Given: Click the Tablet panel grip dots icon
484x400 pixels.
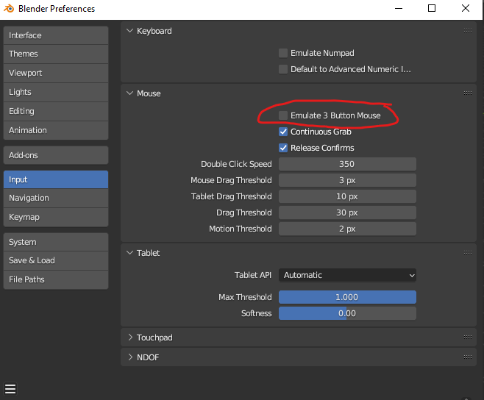Looking at the screenshot, I should coord(467,252).
